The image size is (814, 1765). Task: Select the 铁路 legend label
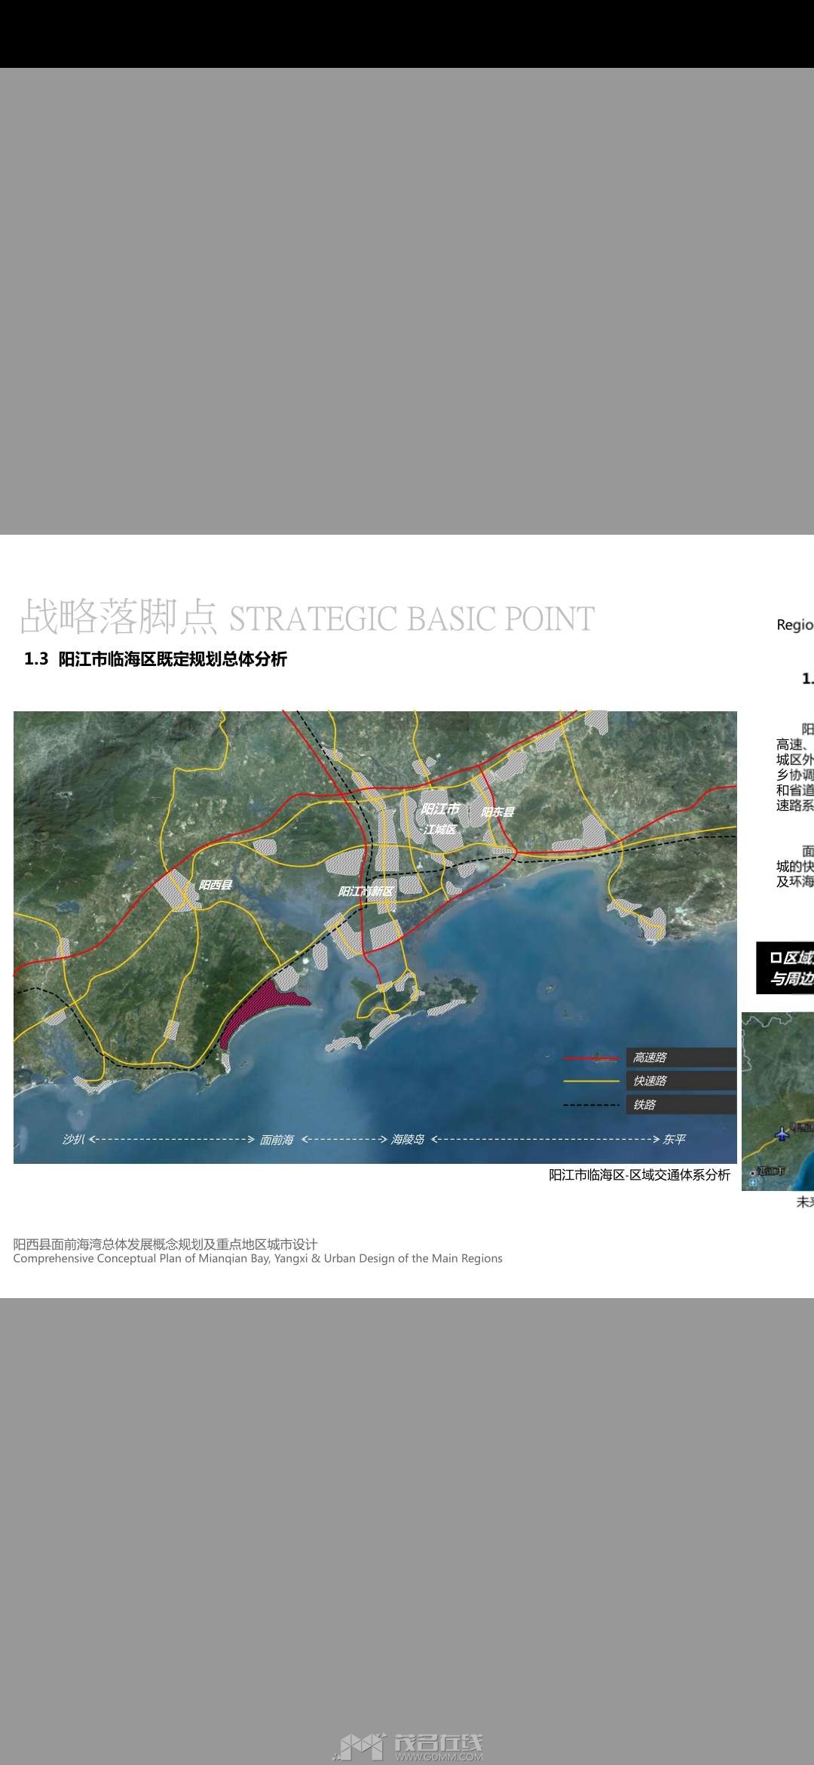click(x=644, y=1105)
